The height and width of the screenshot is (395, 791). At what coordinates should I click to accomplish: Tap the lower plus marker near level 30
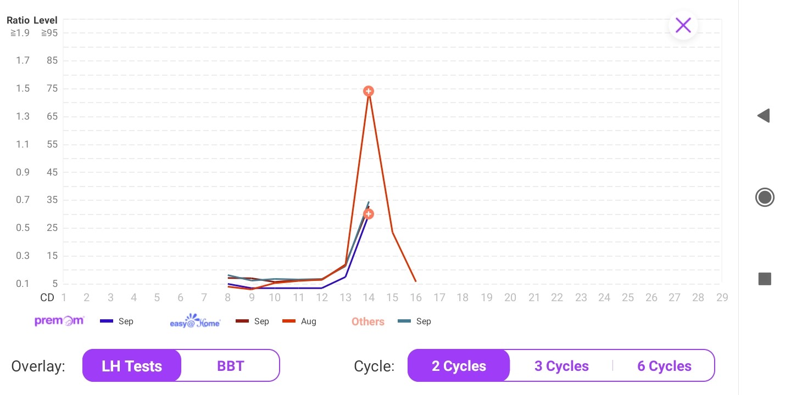coord(369,214)
